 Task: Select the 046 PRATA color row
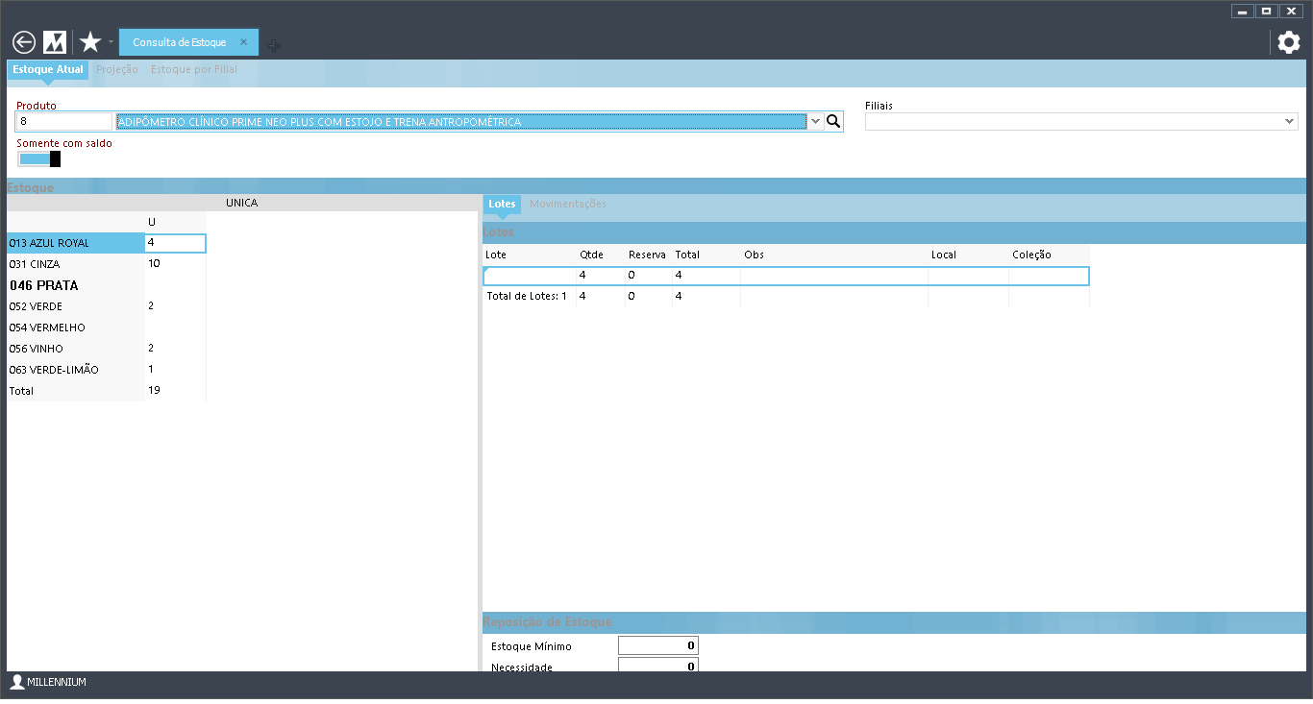tap(75, 285)
